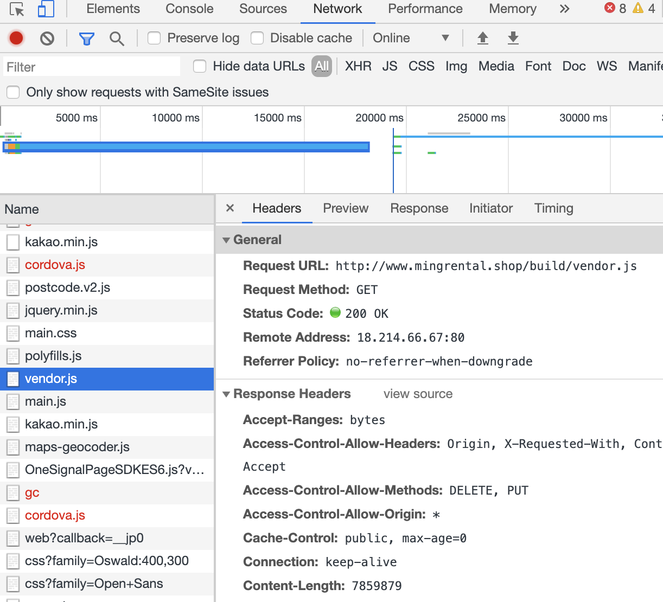Open the errors count indicator

coord(615,8)
